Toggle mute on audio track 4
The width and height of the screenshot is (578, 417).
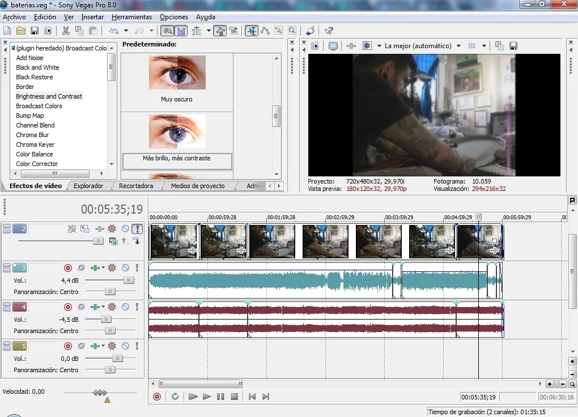pos(125,307)
